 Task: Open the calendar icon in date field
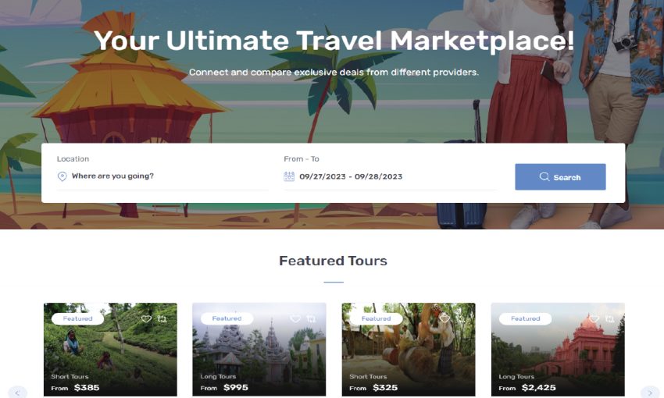coord(289,176)
